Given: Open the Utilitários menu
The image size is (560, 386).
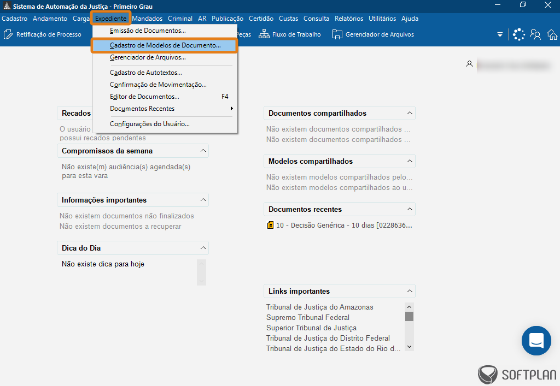Looking at the screenshot, I should 382,19.
